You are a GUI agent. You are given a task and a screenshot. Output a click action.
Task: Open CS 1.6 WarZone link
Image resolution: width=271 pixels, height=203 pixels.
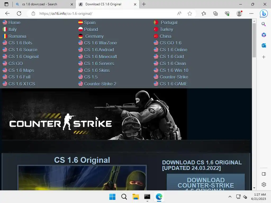pos(100,43)
